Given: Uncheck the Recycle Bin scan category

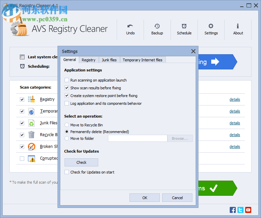Looking at the screenshot, I should pyautogui.click(x=22, y=135).
